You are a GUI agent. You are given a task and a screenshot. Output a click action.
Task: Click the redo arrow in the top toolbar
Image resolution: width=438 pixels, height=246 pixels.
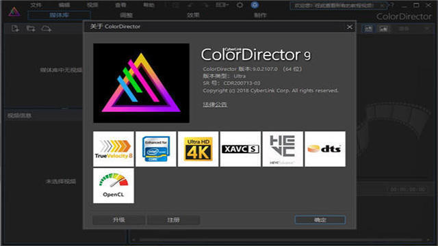[x=206, y=5]
